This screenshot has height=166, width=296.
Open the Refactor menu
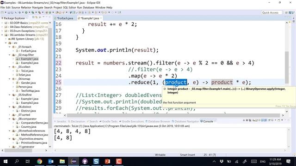[x=26, y=7]
